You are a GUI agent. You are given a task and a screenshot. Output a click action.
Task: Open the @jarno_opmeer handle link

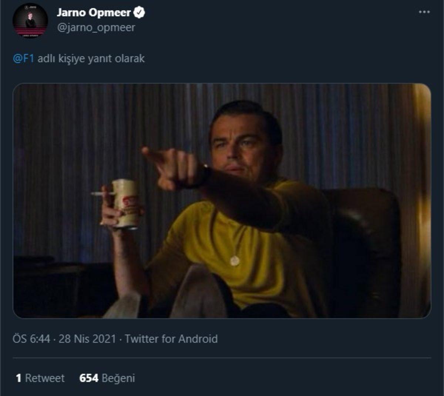pos(96,28)
